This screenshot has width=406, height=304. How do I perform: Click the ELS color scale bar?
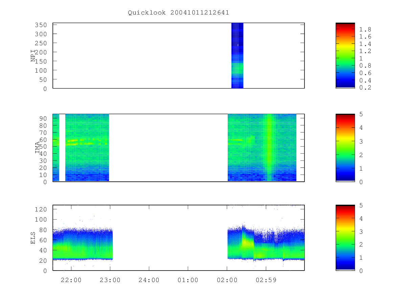point(345,238)
